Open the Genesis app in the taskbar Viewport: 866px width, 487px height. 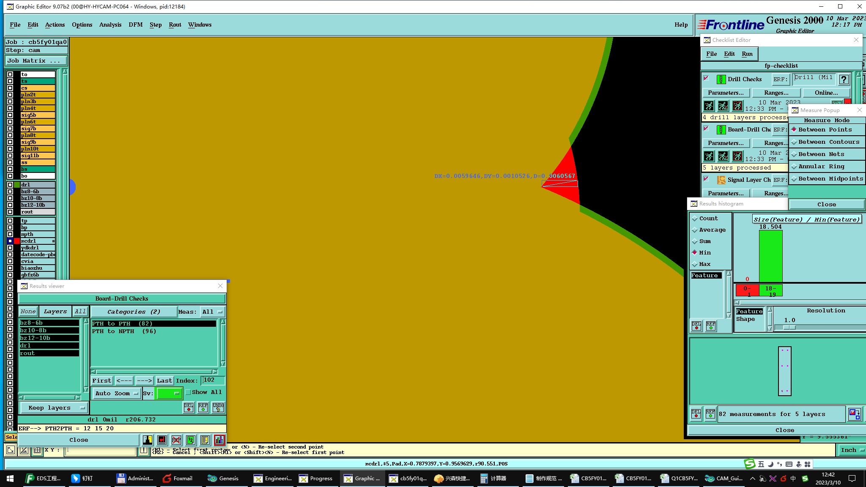223,478
